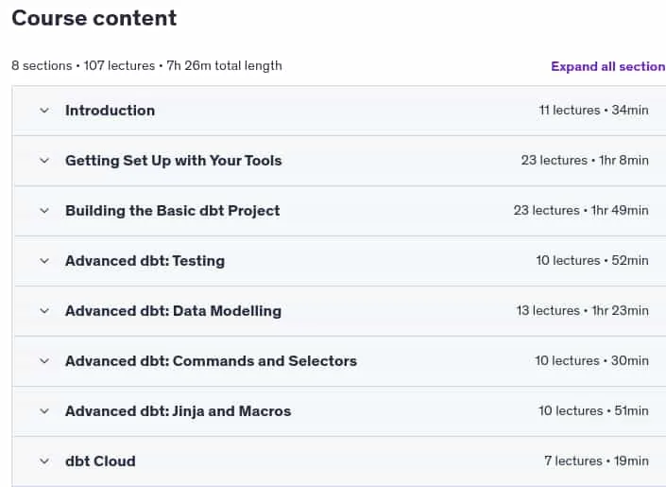Click the 11 lectures • 34min label

pyautogui.click(x=594, y=110)
